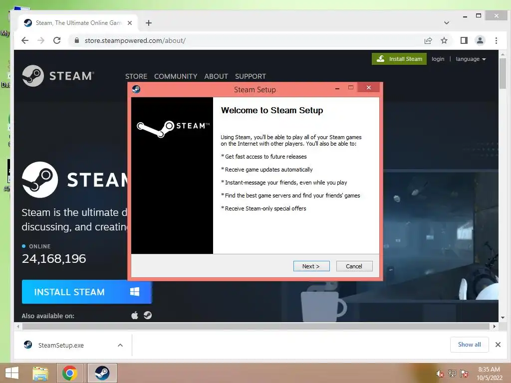Open File Explorer from taskbar
511x383 pixels.
(40, 373)
